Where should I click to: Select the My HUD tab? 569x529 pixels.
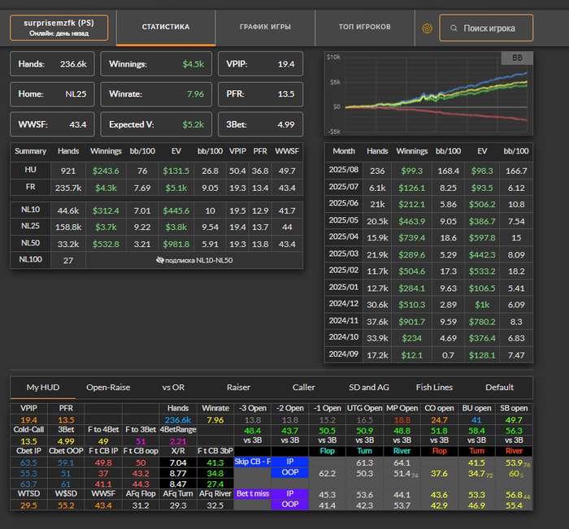(x=44, y=388)
